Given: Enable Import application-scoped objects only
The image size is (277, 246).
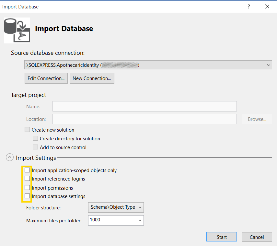Looking at the screenshot, I should coord(27,170).
